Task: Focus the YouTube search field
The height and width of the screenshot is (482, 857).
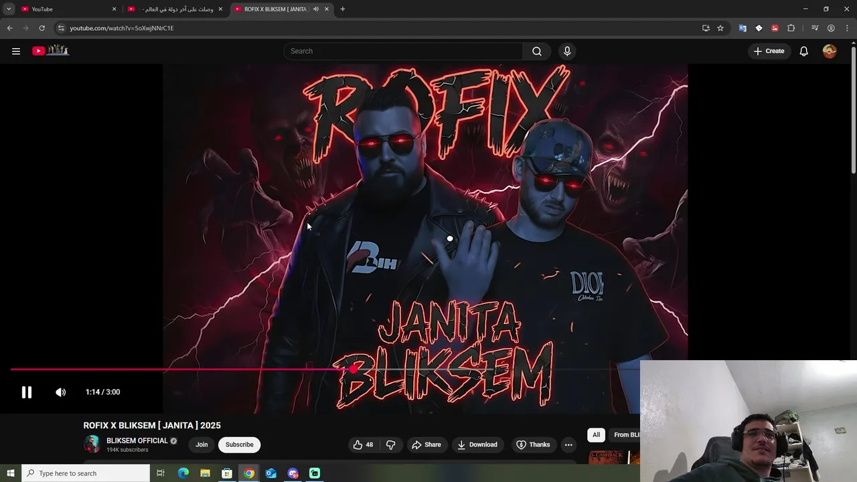Action: point(403,51)
